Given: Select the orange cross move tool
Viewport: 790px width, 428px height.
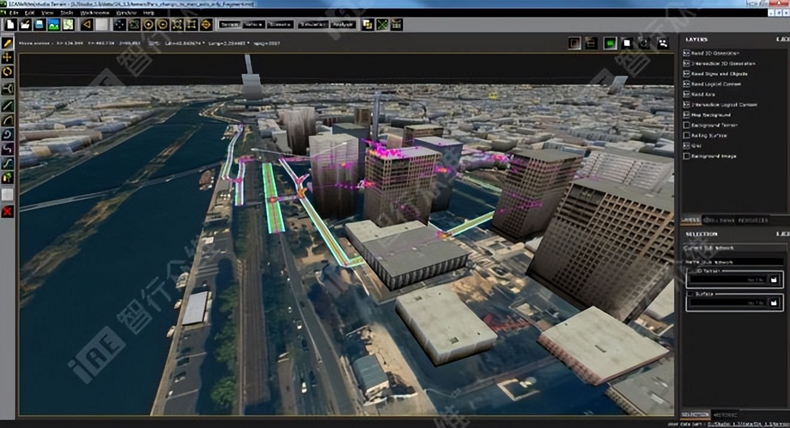Looking at the screenshot, I should pyautogui.click(x=8, y=57).
